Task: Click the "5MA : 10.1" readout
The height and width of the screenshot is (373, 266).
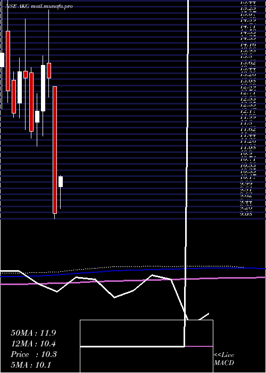Action: point(31,365)
